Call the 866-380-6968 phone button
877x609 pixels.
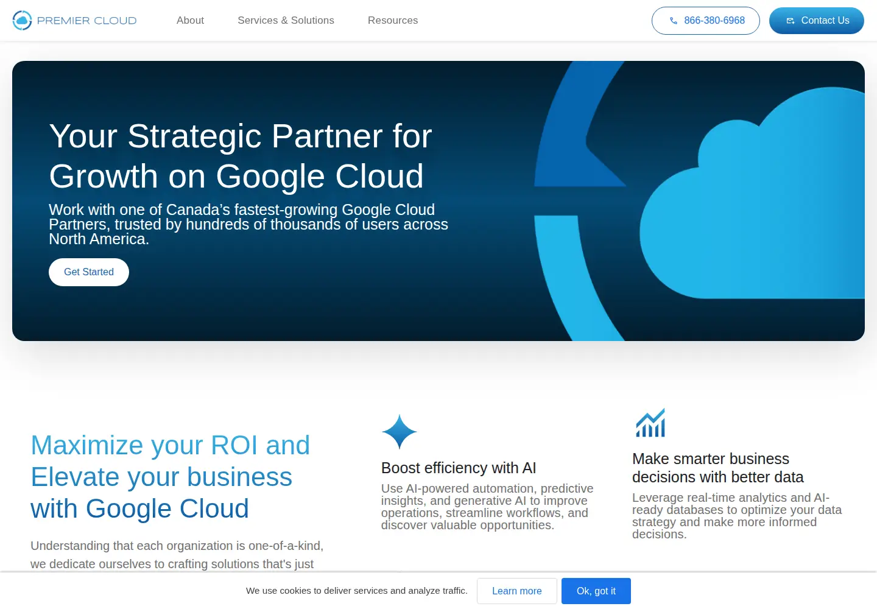[x=705, y=21]
